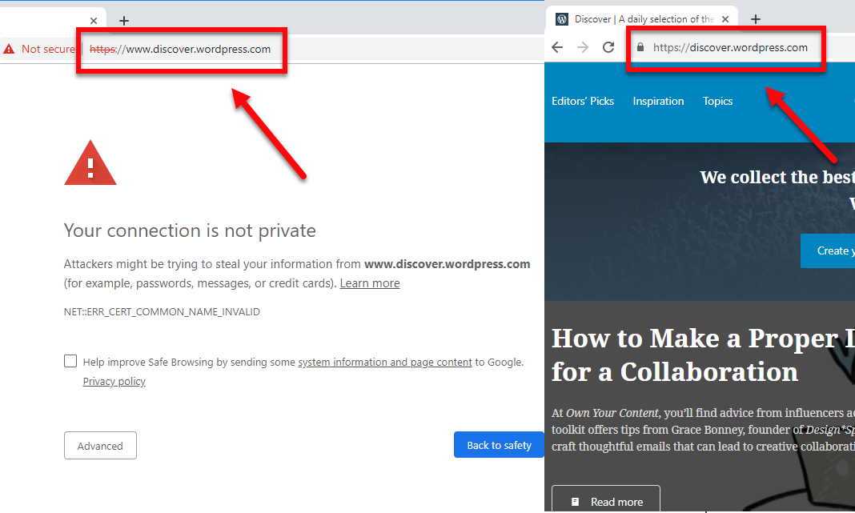Open a new tab in right browser window
This screenshot has height=513, width=855.
pyautogui.click(x=756, y=19)
